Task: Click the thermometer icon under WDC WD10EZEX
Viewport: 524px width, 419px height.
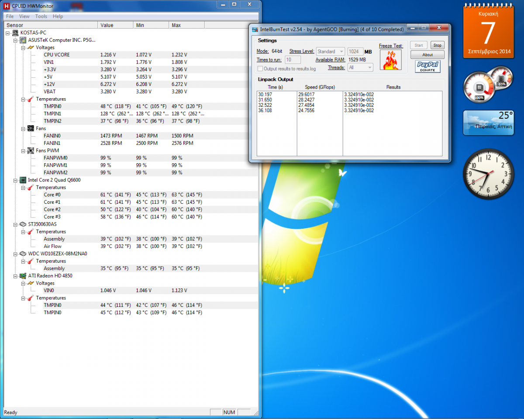Action: (x=31, y=261)
